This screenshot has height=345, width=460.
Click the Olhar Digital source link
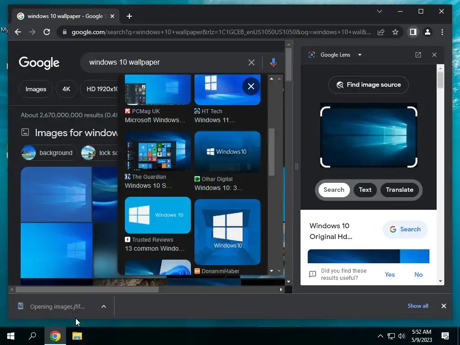pos(217,179)
